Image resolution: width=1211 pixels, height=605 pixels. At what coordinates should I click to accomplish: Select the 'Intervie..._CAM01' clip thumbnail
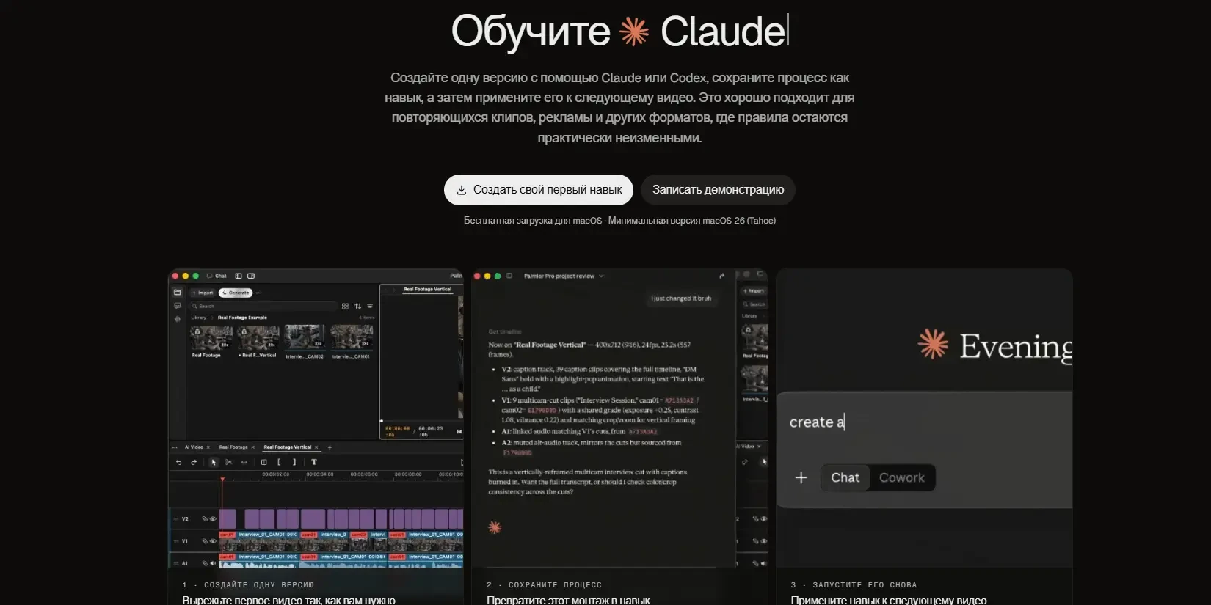[352, 338]
